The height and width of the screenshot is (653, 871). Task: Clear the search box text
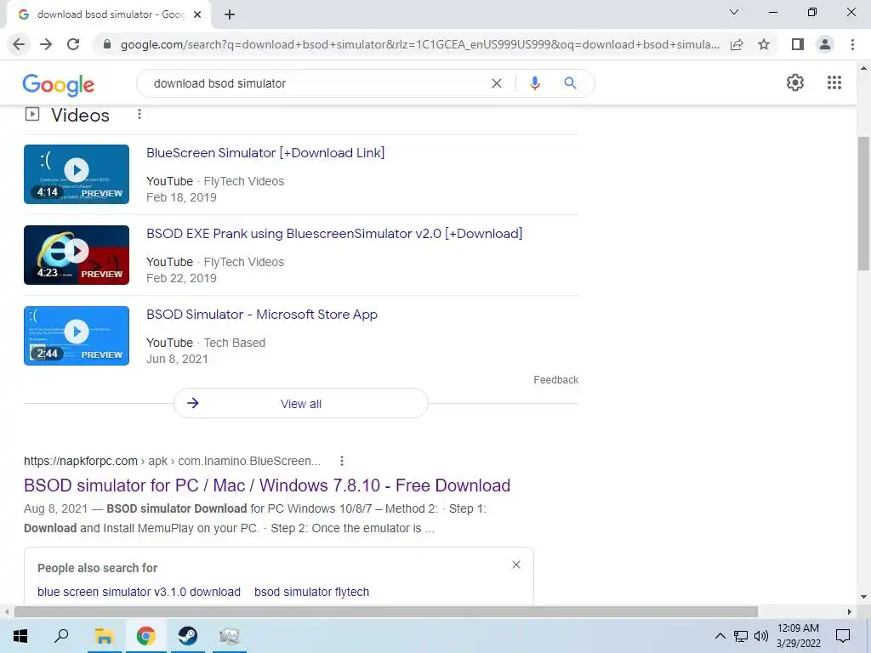(x=497, y=83)
